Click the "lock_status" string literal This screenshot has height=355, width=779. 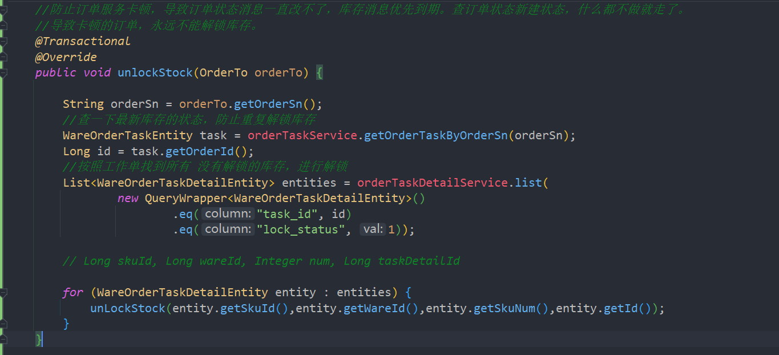coord(301,229)
